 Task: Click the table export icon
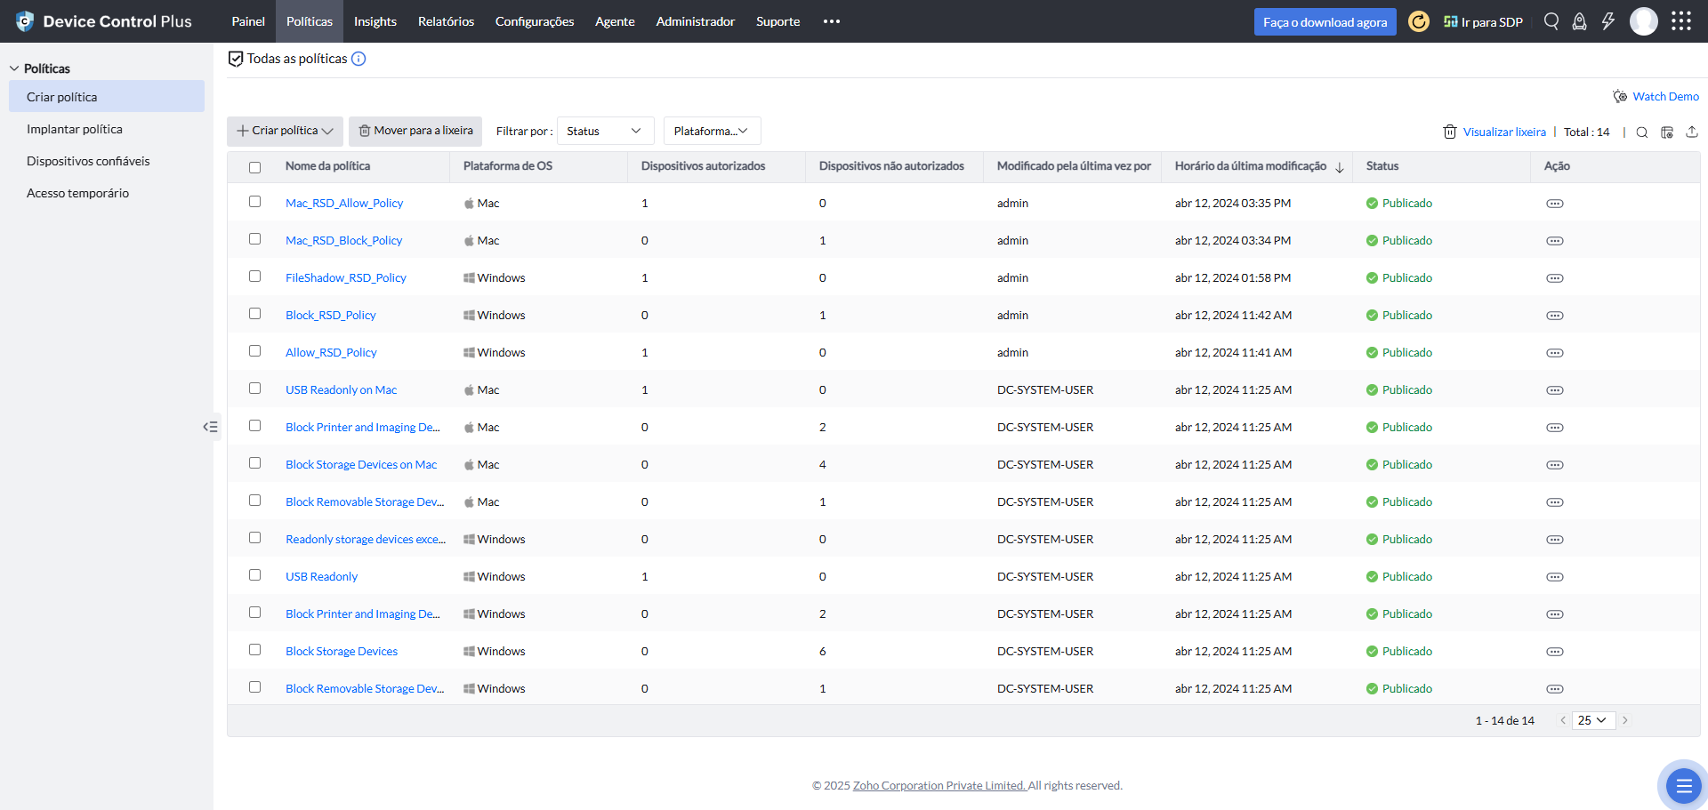[x=1692, y=132]
